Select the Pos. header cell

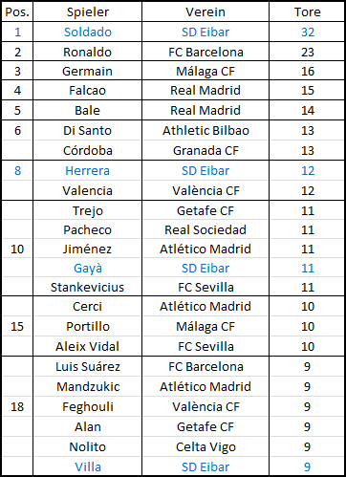tap(17, 12)
